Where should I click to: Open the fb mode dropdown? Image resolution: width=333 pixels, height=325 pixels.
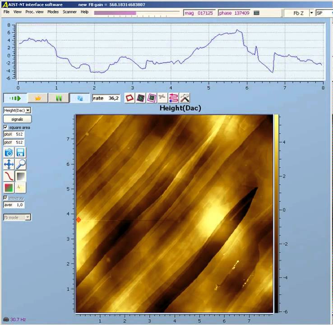pyautogui.click(x=28, y=217)
